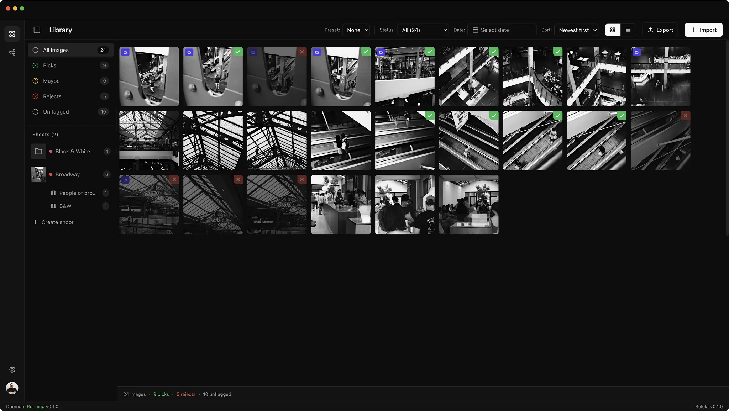Click the red color dot beside Broadway
Screen dimensions: 729x411
click(51, 174)
